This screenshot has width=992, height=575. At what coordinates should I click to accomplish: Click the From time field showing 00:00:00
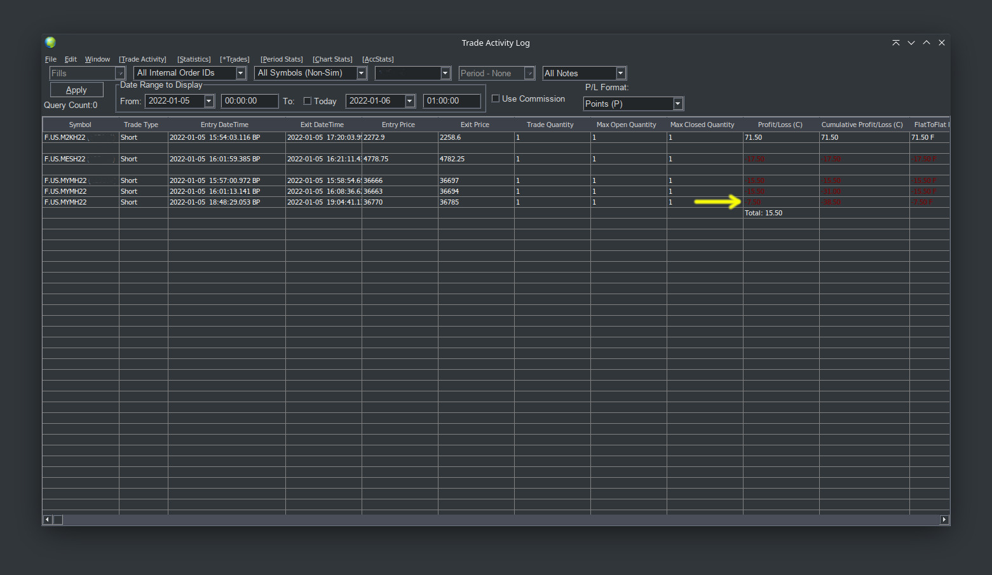[249, 101]
